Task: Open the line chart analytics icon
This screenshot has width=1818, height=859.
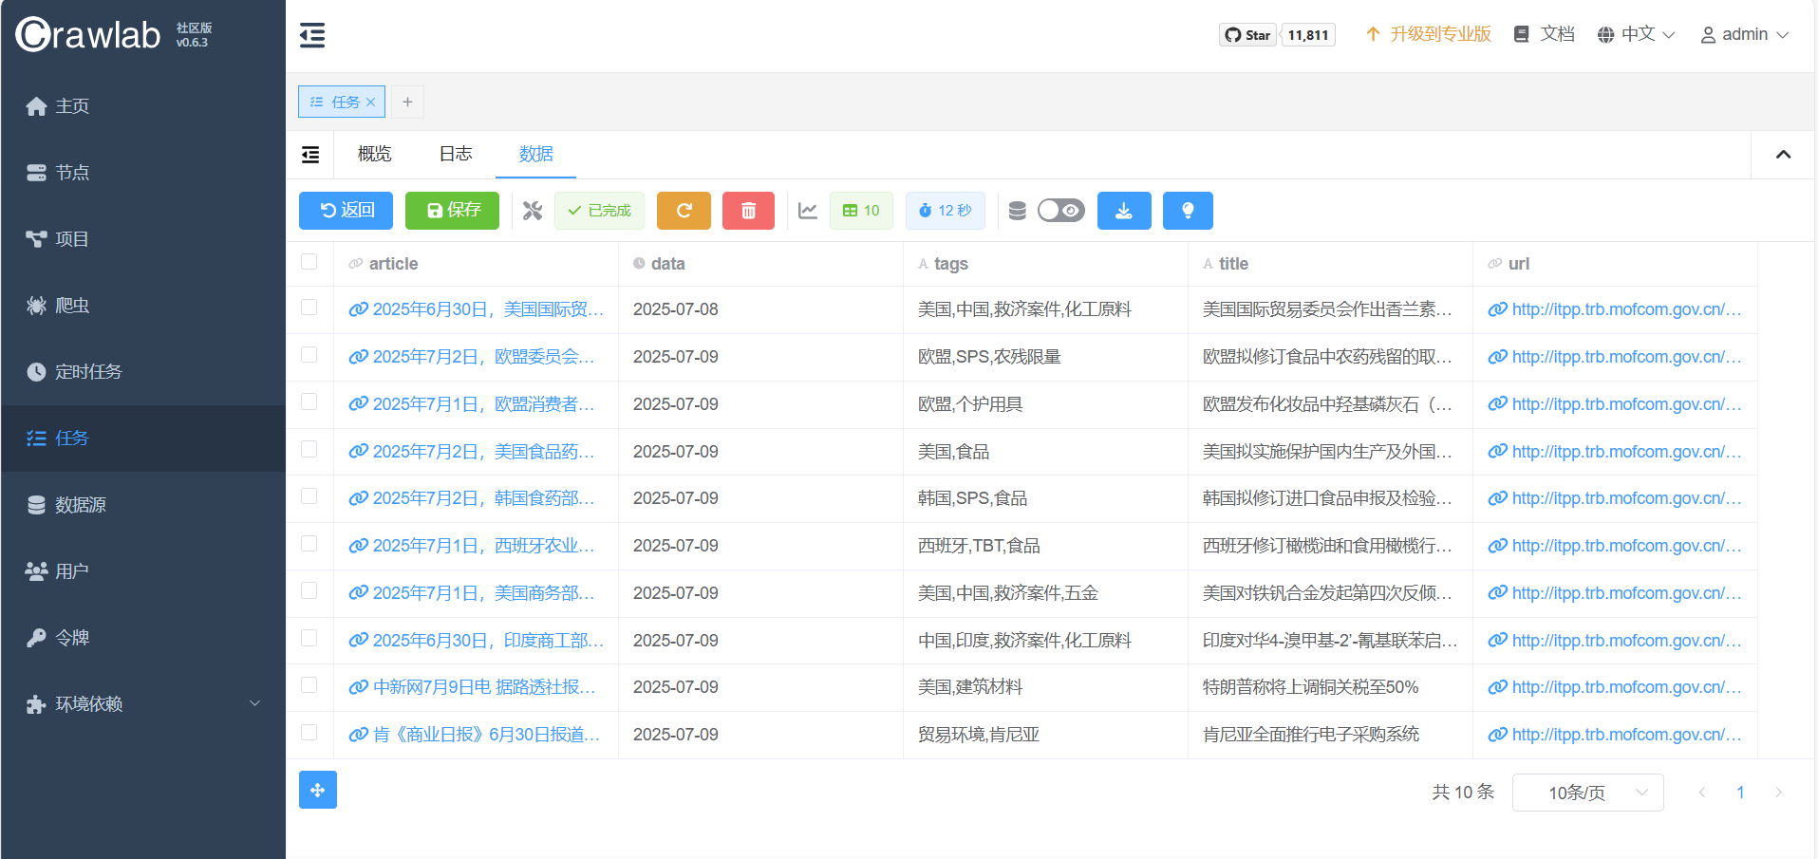Action: coord(808,210)
